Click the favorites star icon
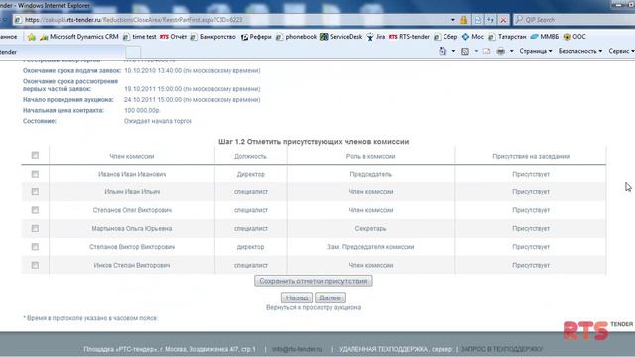Image resolution: width=635 pixels, height=357 pixels. [31, 37]
